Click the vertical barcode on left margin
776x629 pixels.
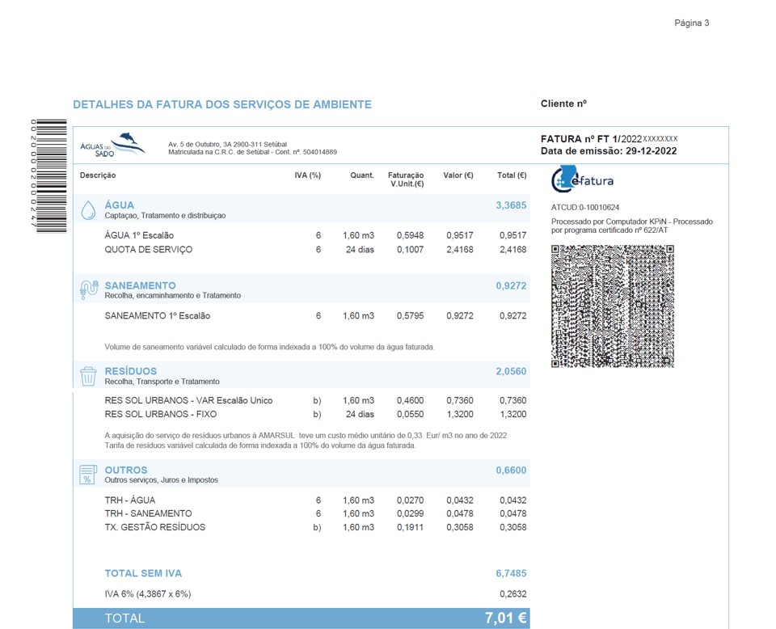pos(49,175)
